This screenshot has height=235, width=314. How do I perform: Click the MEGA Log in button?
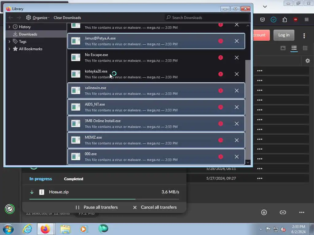pos(284,35)
